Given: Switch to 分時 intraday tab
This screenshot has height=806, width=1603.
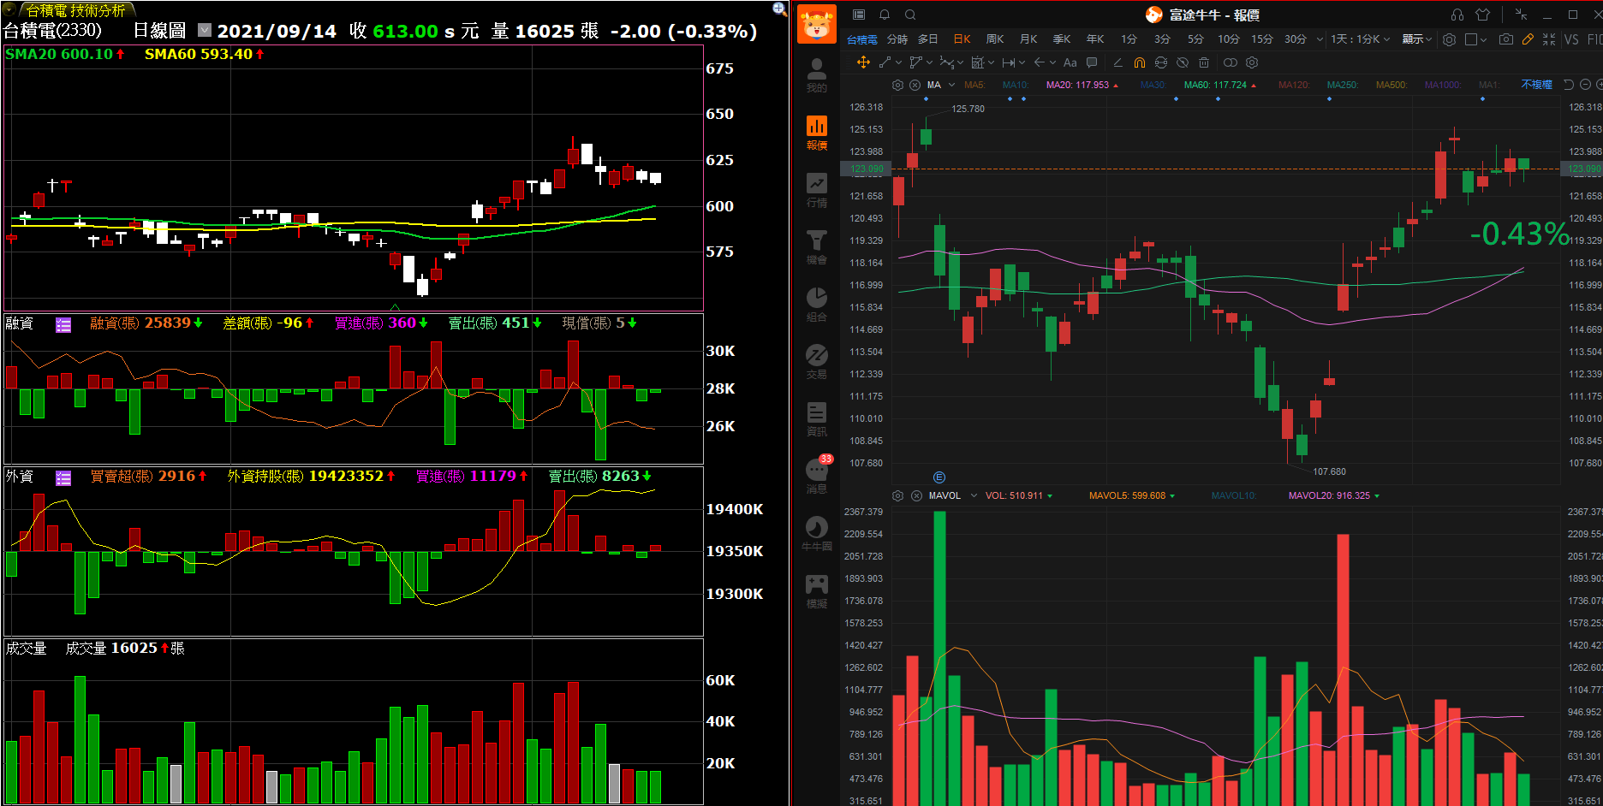Looking at the screenshot, I should pyautogui.click(x=897, y=39).
